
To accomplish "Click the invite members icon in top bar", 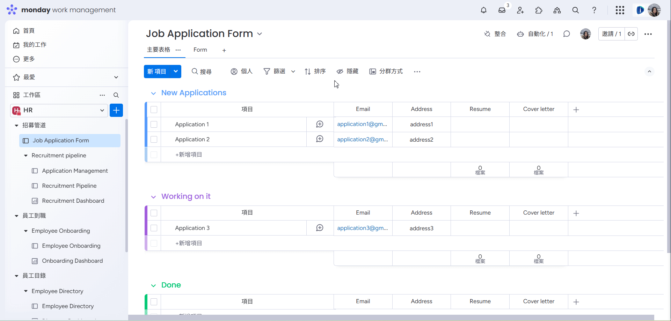I will (x=520, y=10).
